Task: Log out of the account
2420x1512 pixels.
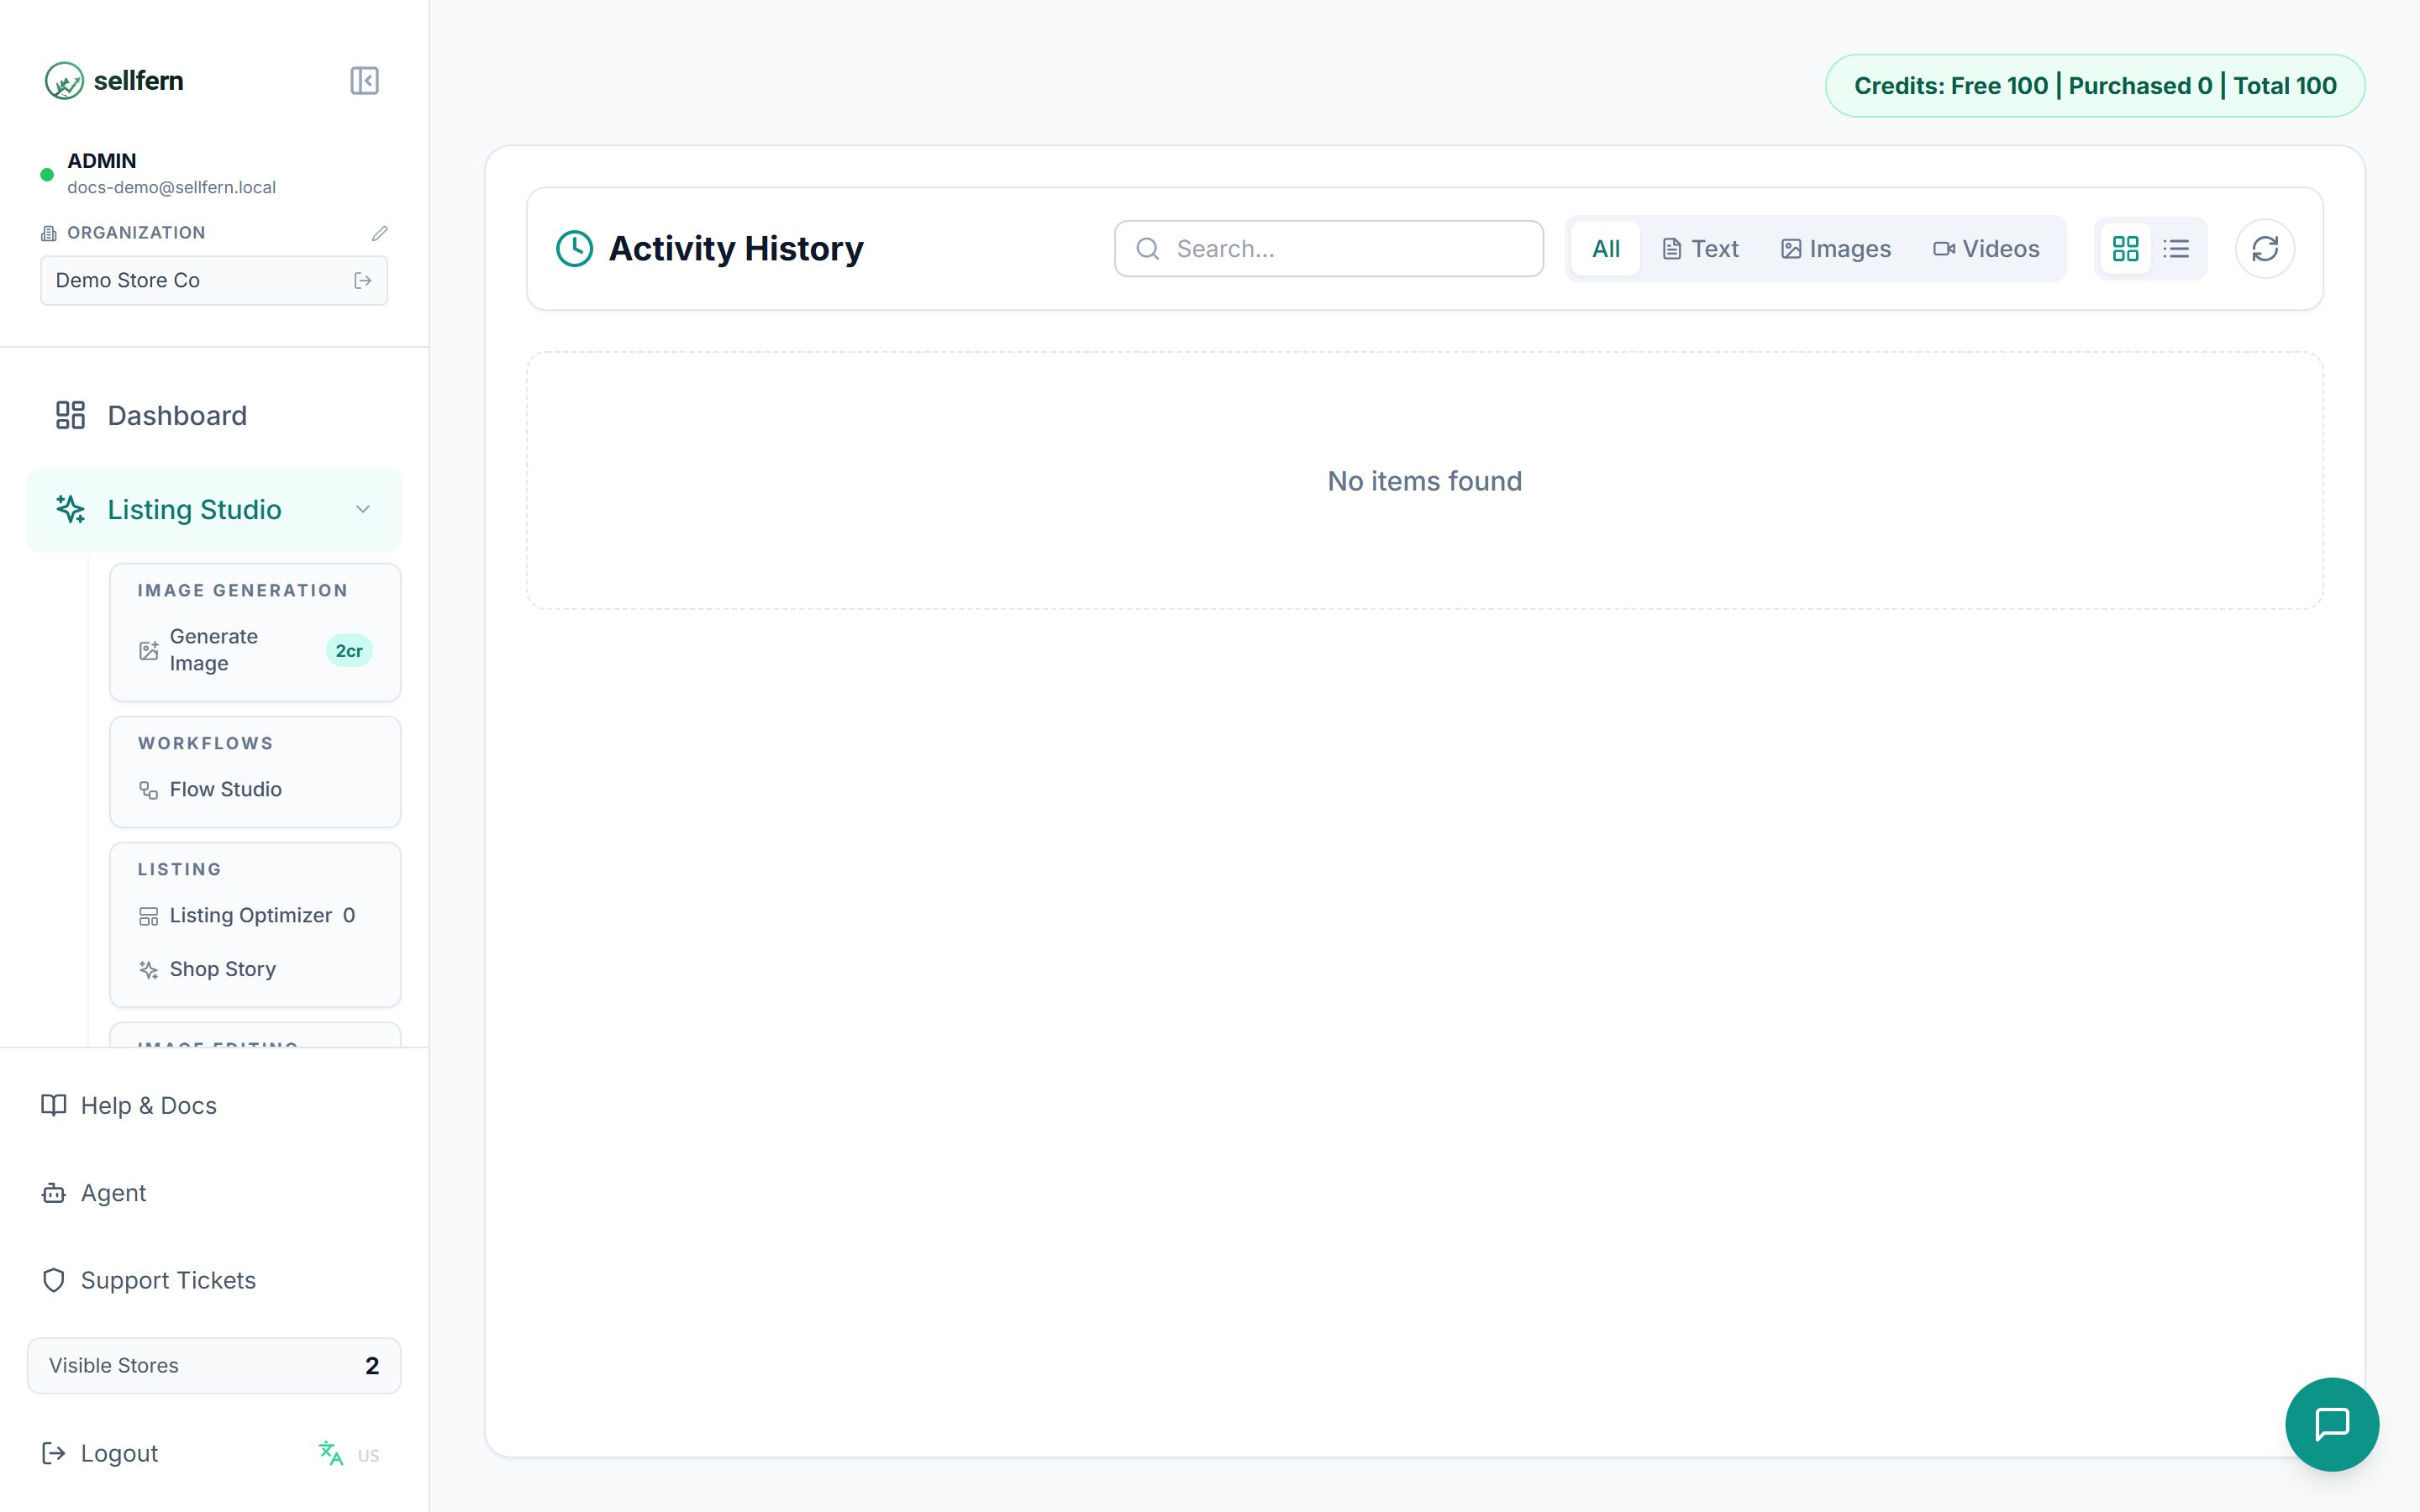Action: point(100,1454)
